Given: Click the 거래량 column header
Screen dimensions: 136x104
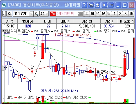Looking at the screenshot, I should click(x=87, y=21).
